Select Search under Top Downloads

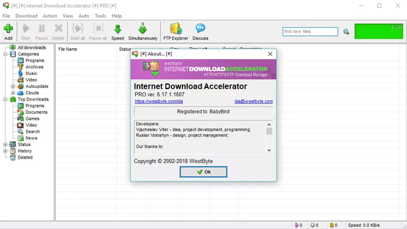point(33,132)
